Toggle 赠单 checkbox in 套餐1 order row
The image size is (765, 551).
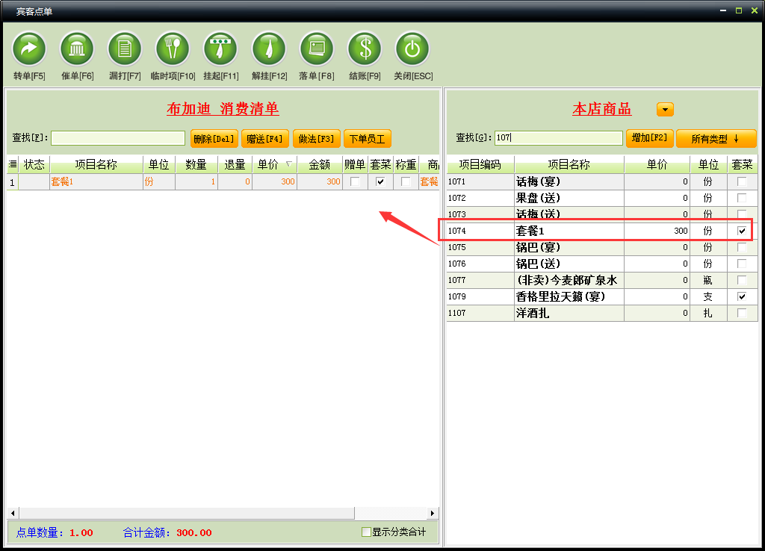coord(355,181)
